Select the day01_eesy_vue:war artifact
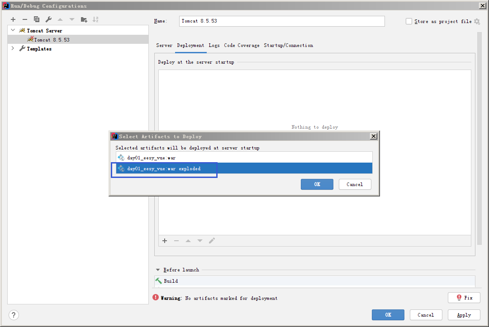Image resolution: width=489 pixels, height=327 pixels. 244,158
